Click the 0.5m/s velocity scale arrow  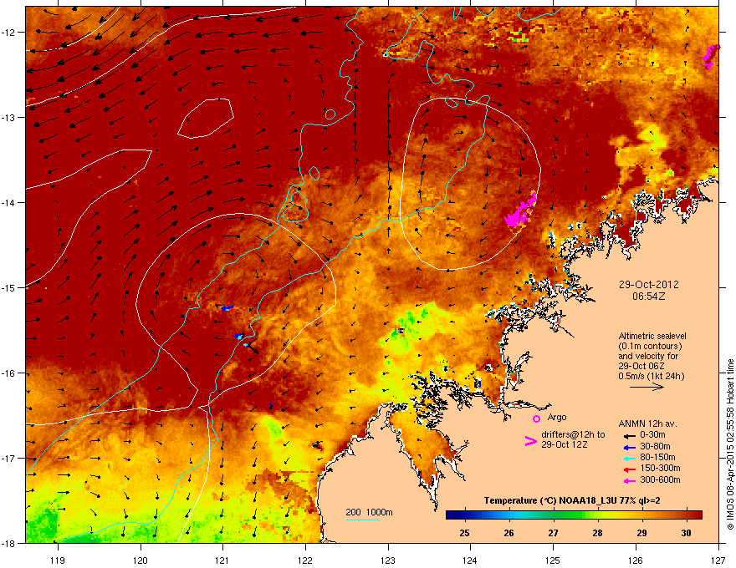tap(647, 387)
